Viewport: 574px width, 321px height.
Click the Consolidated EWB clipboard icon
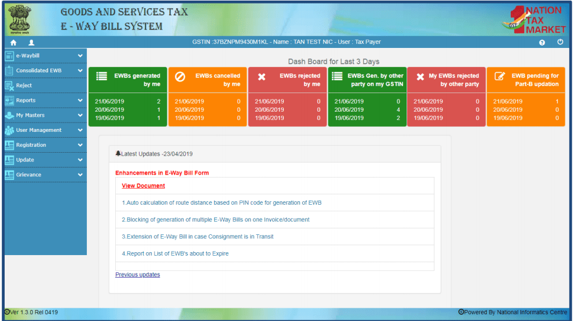point(9,71)
